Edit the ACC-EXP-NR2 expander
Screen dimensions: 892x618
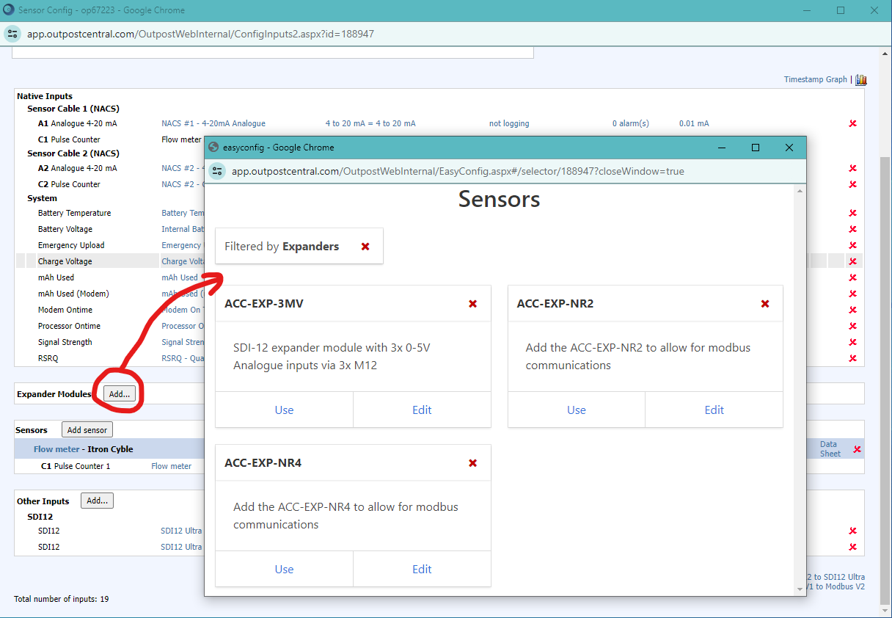click(714, 410)
